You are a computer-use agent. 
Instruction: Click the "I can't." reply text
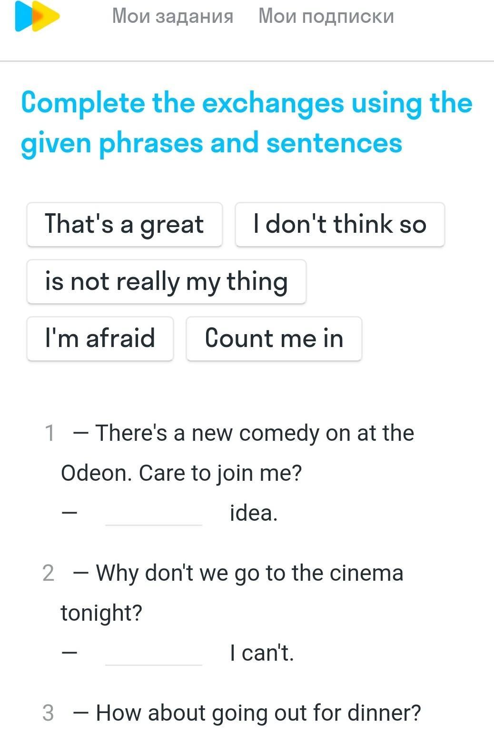pos(262,653)
